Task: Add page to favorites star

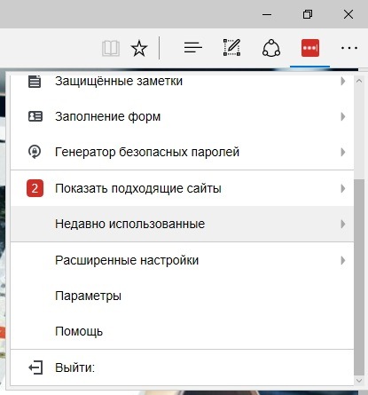Action: point(139,48)
